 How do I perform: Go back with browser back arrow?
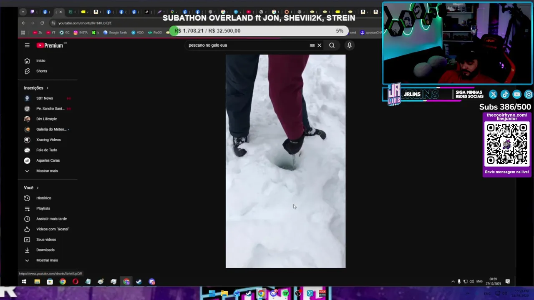pos(23,23)
